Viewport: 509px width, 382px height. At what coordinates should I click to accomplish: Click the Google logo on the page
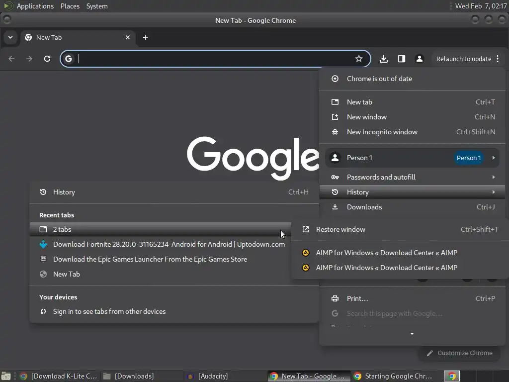tap(253, 158)
